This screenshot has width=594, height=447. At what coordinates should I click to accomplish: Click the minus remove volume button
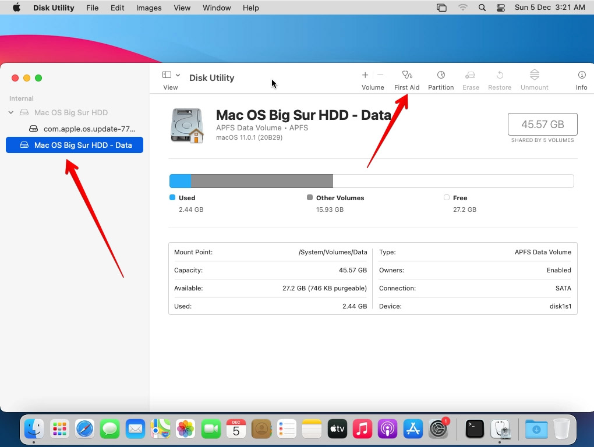(x=380, y=75)
